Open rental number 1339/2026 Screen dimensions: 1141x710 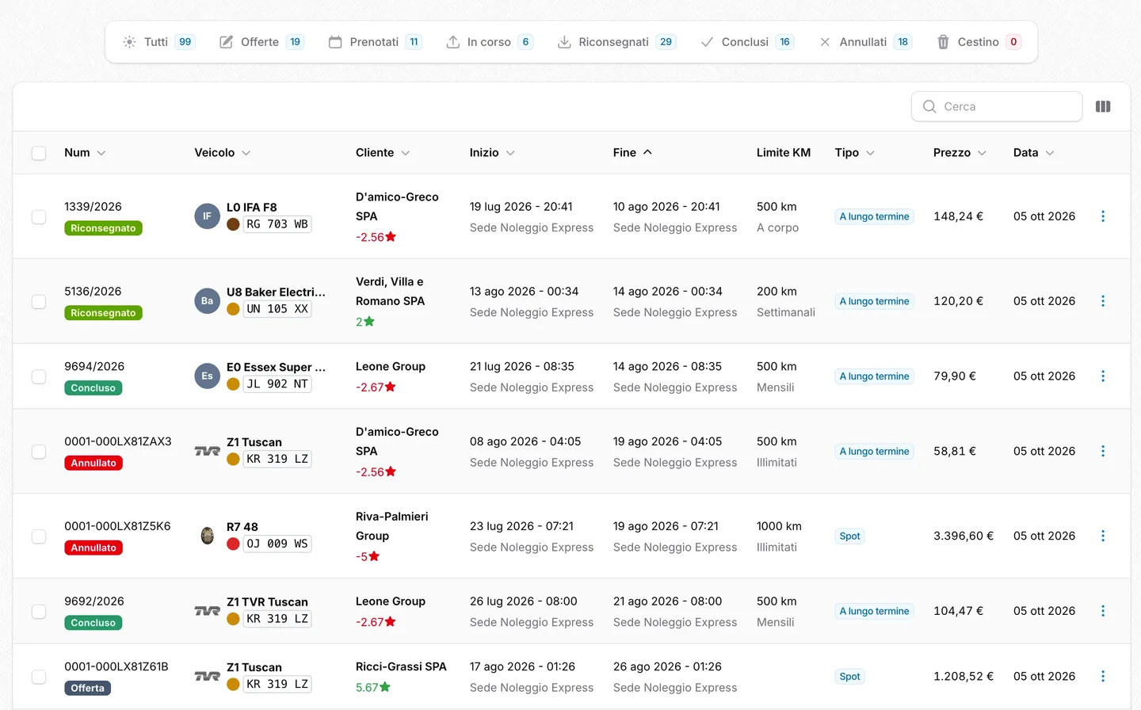(x=93, y=207)
